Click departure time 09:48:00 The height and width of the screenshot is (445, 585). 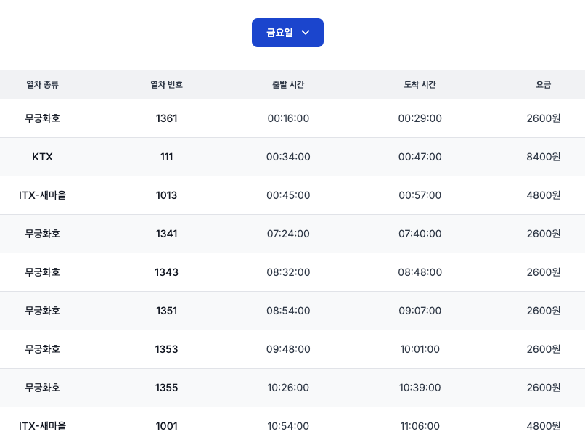[x=288, y=348]
